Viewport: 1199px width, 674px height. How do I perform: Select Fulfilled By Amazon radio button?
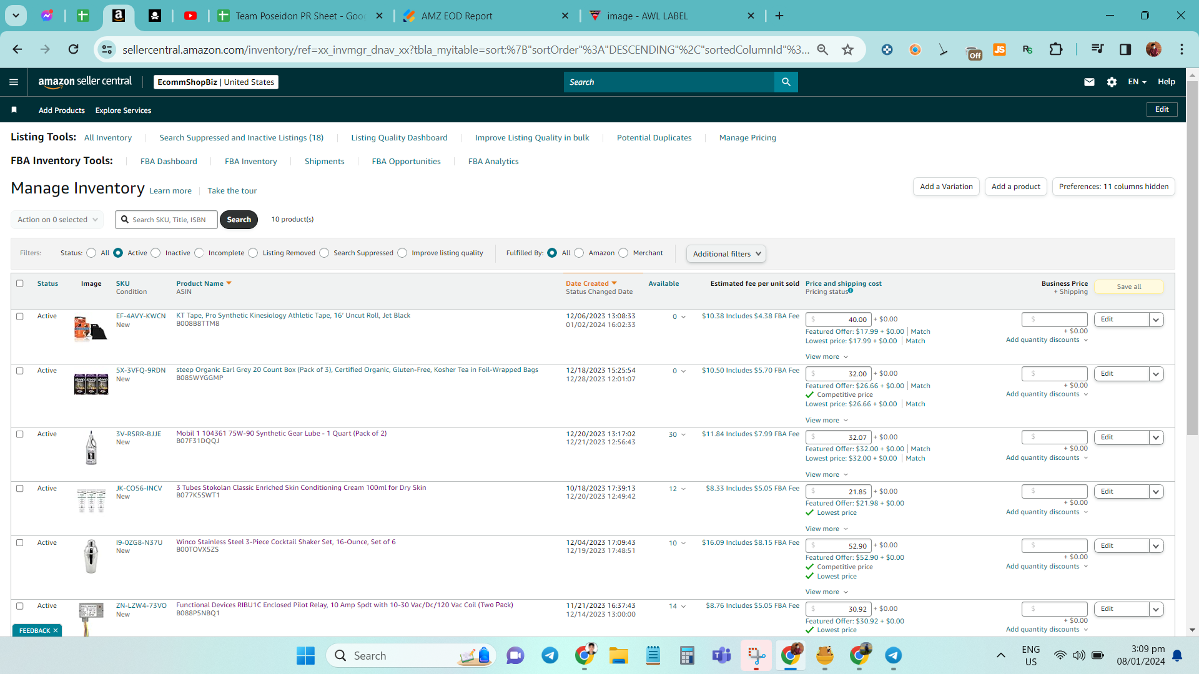[579, 253]
